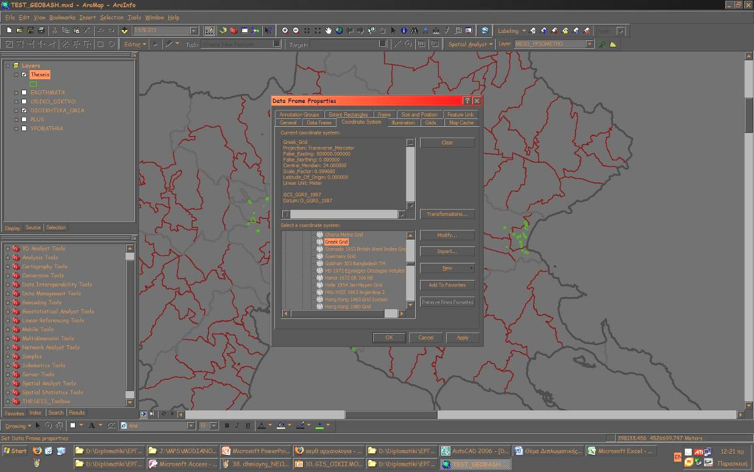Click the Spatial Analyst histogram icon
754x472 pixels.
(613, 44)
